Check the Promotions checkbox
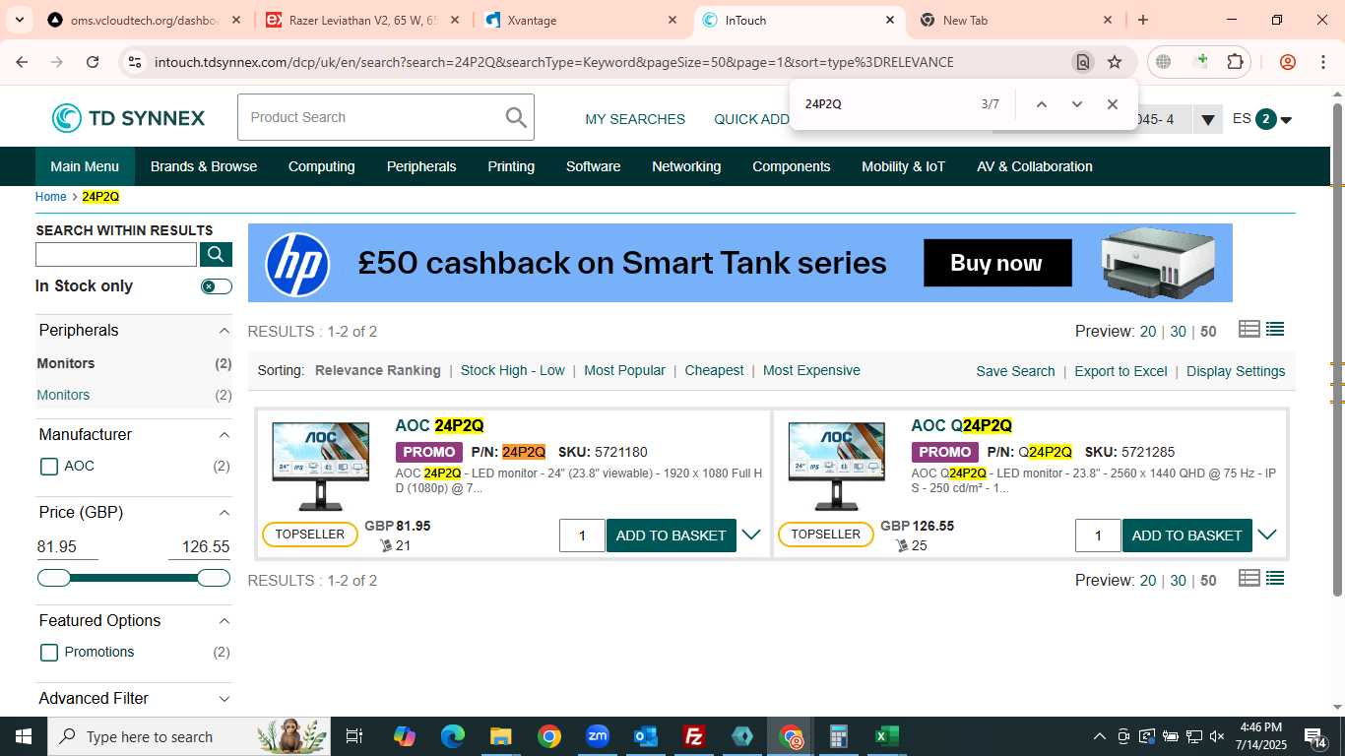Viewport: 1345px width, 756px height. pyautogui.click(x=49, y=653)
